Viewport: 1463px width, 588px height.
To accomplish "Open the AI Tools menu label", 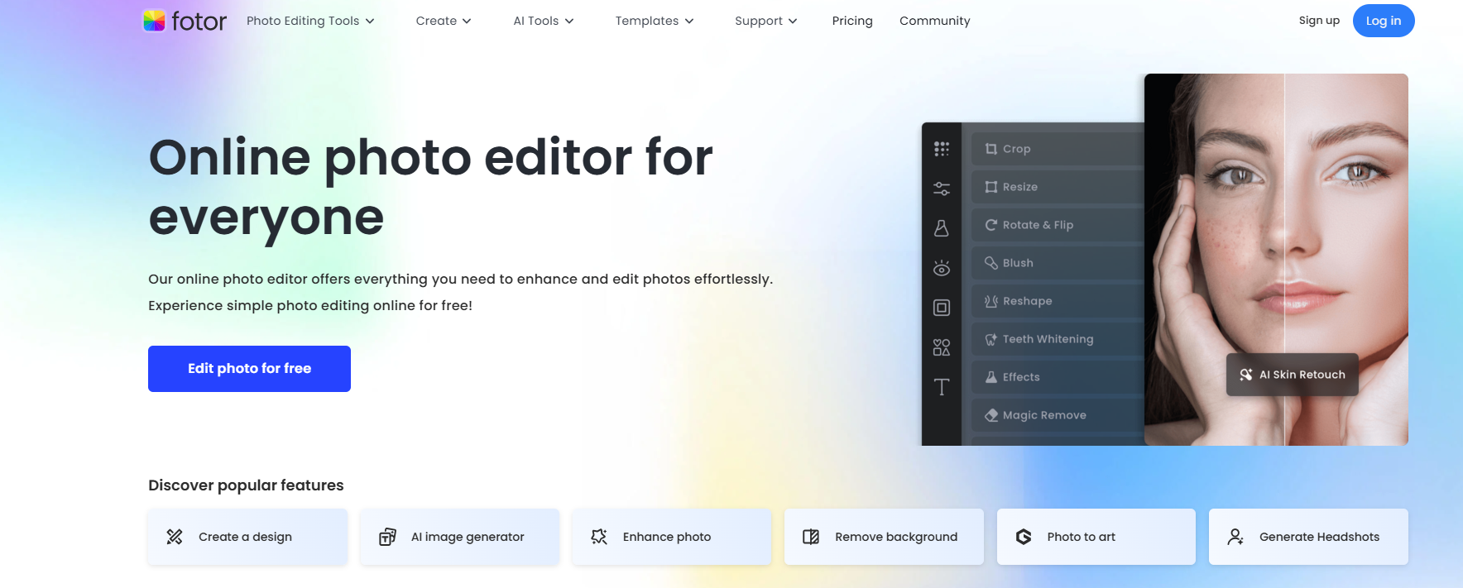I will coord(536,21).
